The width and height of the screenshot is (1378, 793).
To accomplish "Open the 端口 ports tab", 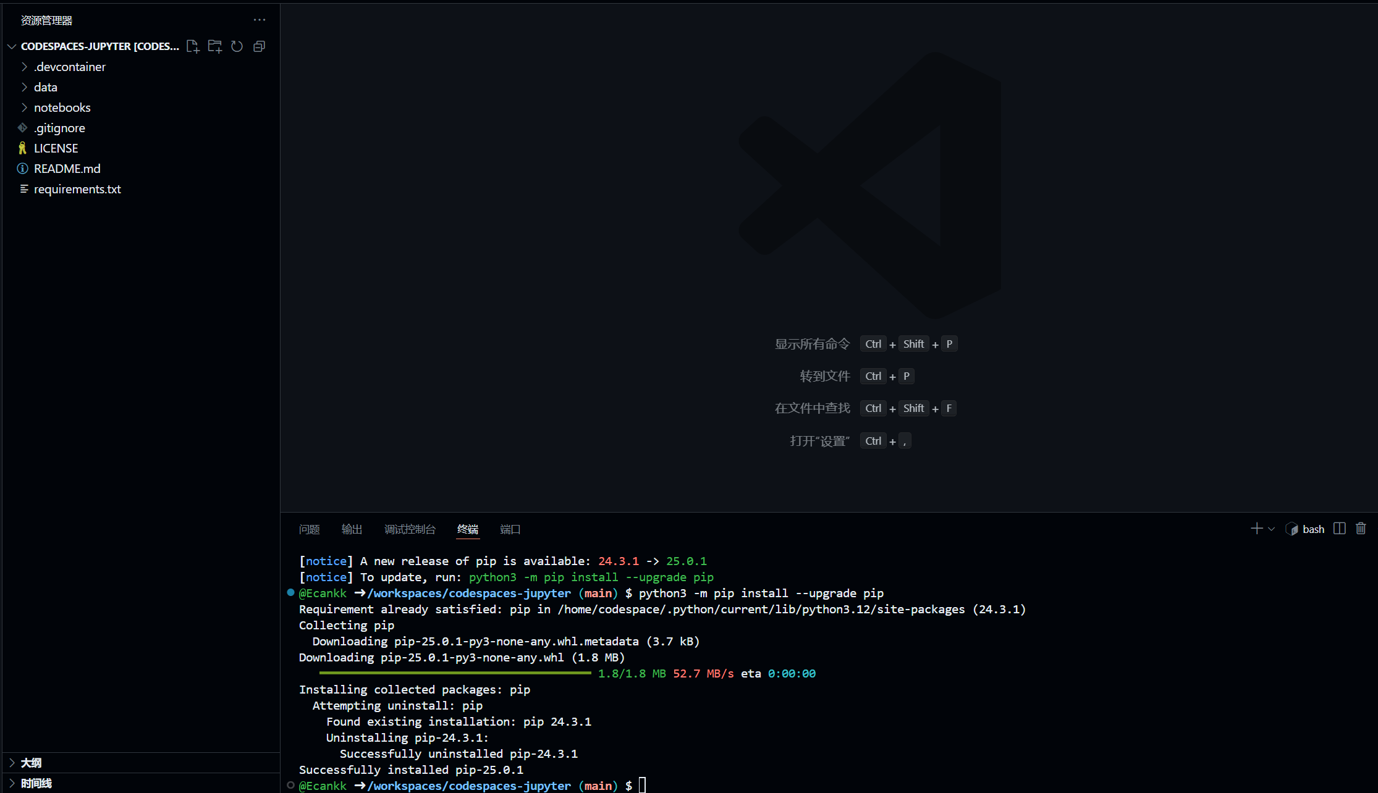I will [x=510, y=529].
